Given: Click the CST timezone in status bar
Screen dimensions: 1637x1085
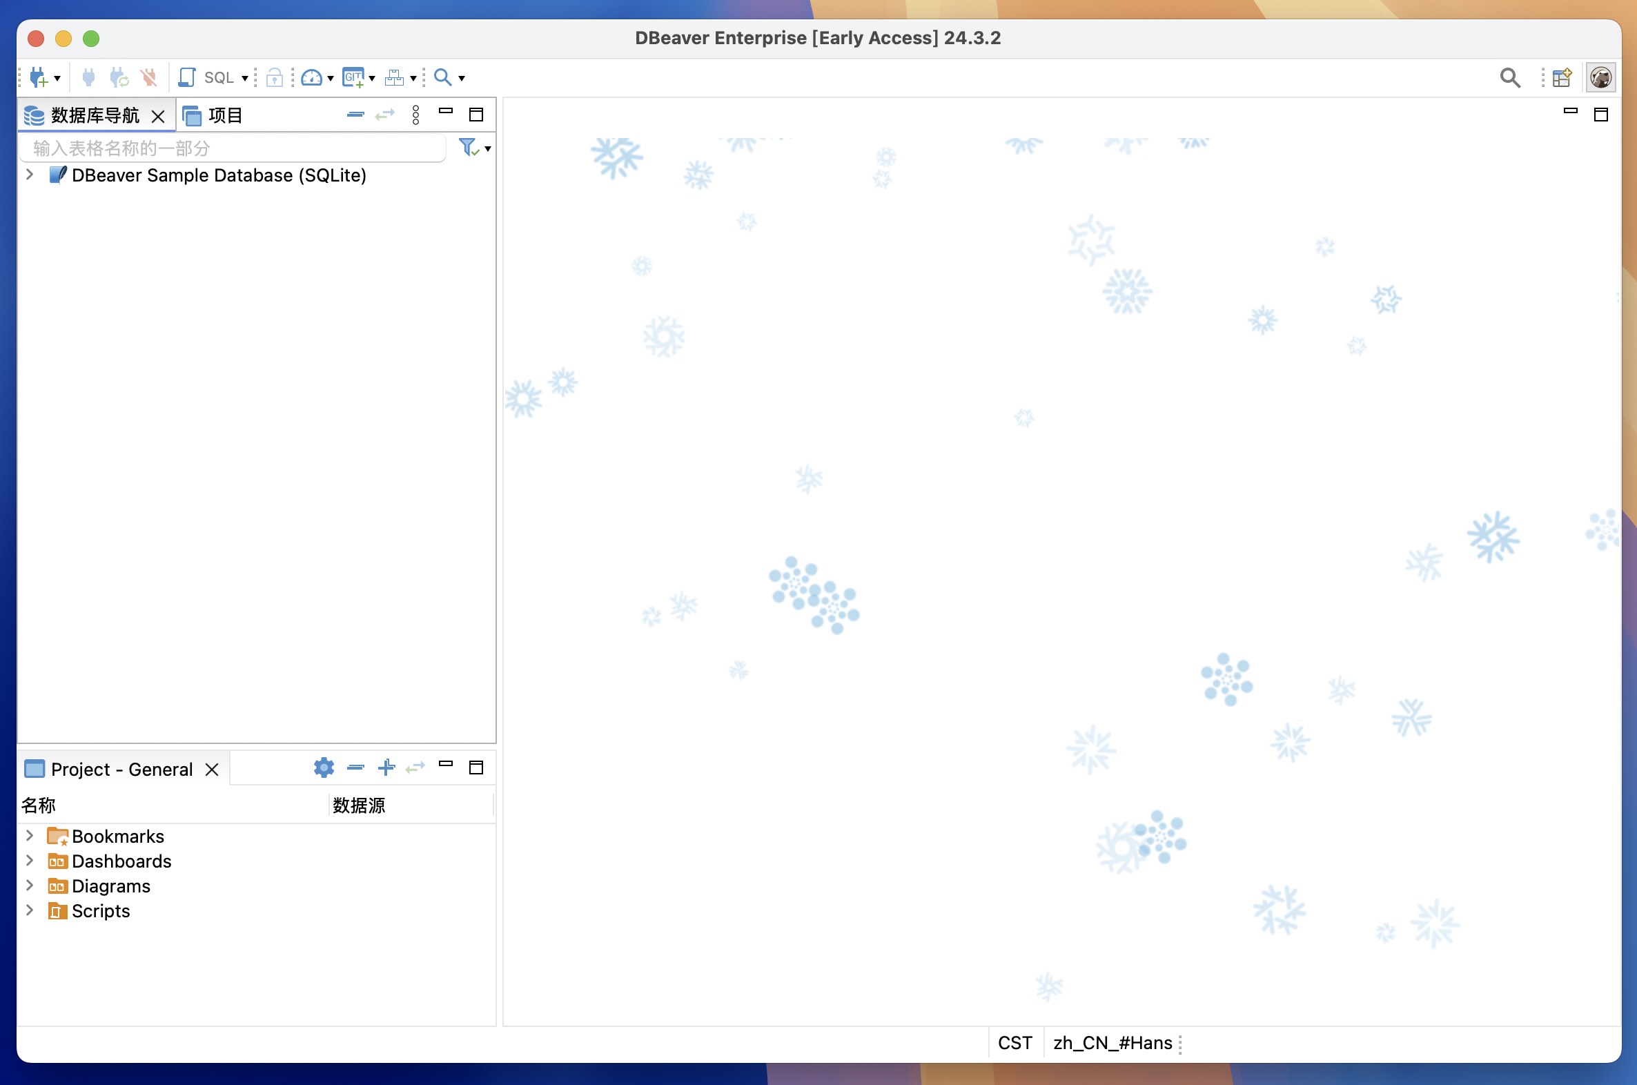Looking at the screenshot, I should coord(1015,1043).
